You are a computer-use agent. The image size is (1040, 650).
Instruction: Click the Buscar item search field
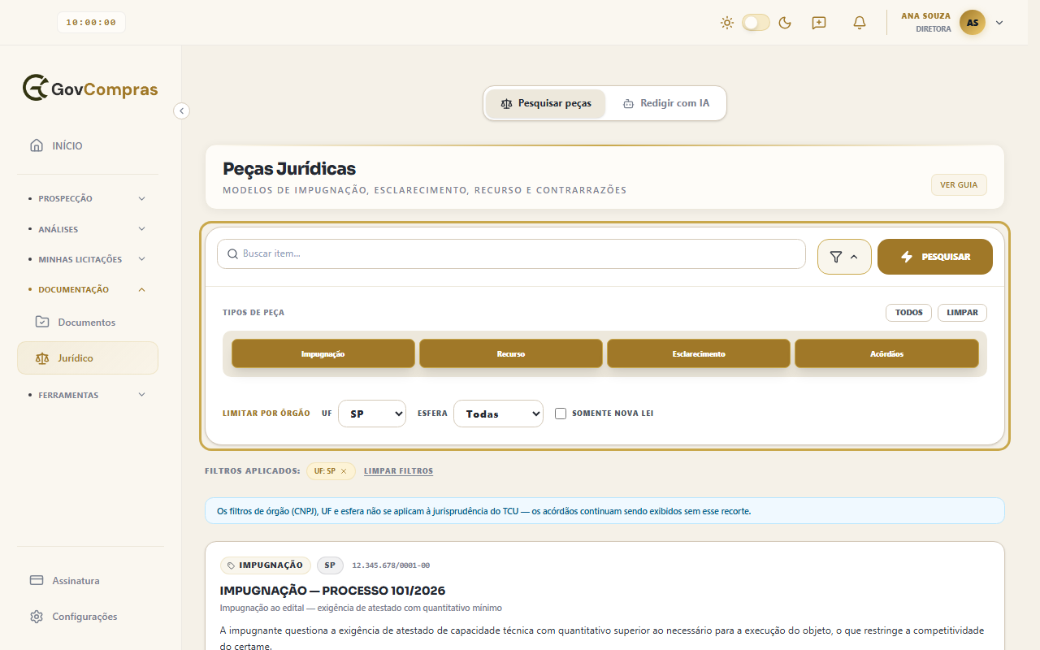coord(511,253)
